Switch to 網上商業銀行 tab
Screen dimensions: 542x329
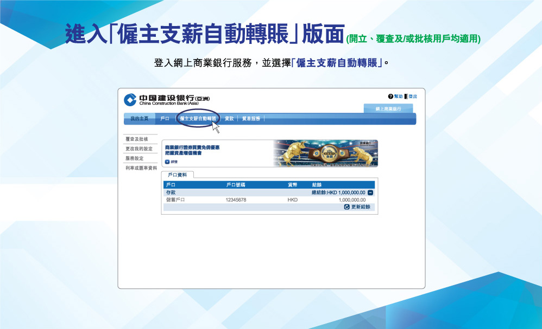pos(388,109)
